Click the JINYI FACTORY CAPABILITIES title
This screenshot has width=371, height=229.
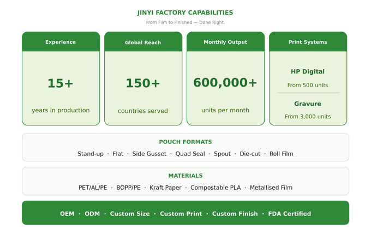point(185,13)
